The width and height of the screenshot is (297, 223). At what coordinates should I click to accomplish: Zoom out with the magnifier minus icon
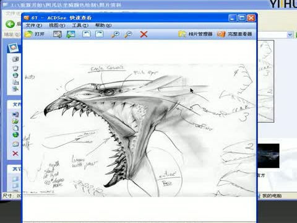(128, 34)
